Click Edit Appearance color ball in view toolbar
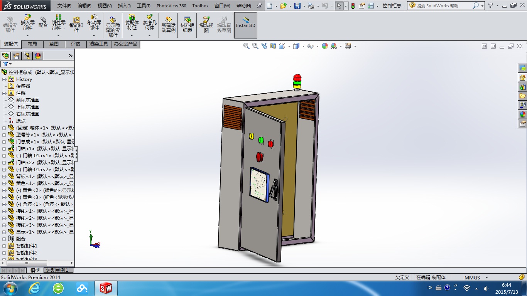The image size is (527, 296). 325,46
